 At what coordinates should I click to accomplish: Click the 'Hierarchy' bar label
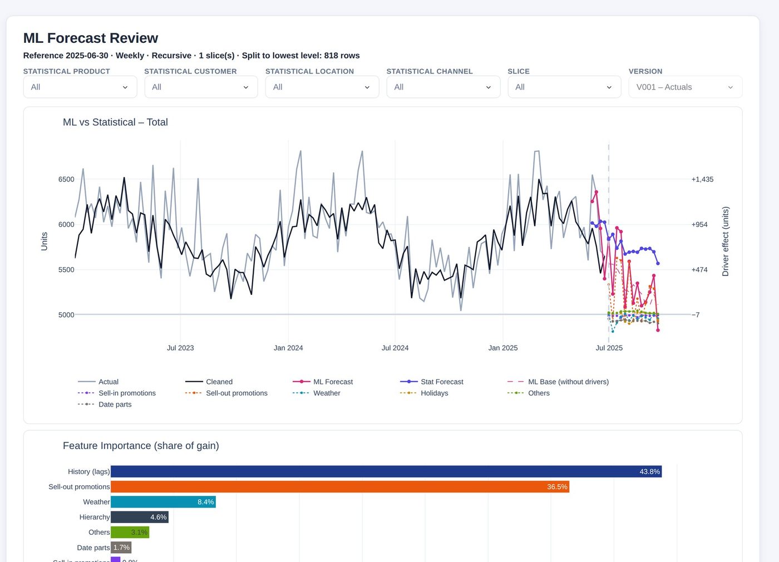(x=95, y=517)
